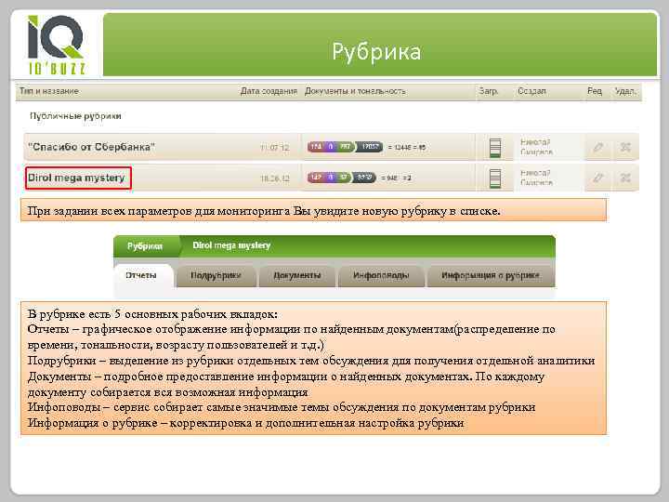Click the Ред column header
This screenshot has width=669, height=502.
595,91
